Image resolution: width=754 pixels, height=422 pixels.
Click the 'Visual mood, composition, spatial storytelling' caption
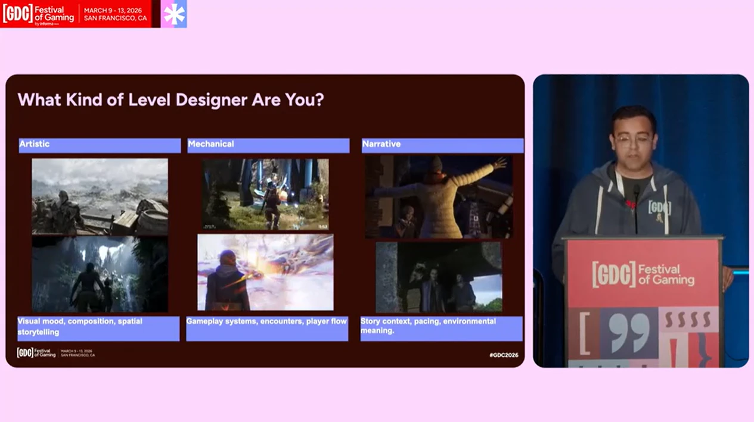coord(98,328)
